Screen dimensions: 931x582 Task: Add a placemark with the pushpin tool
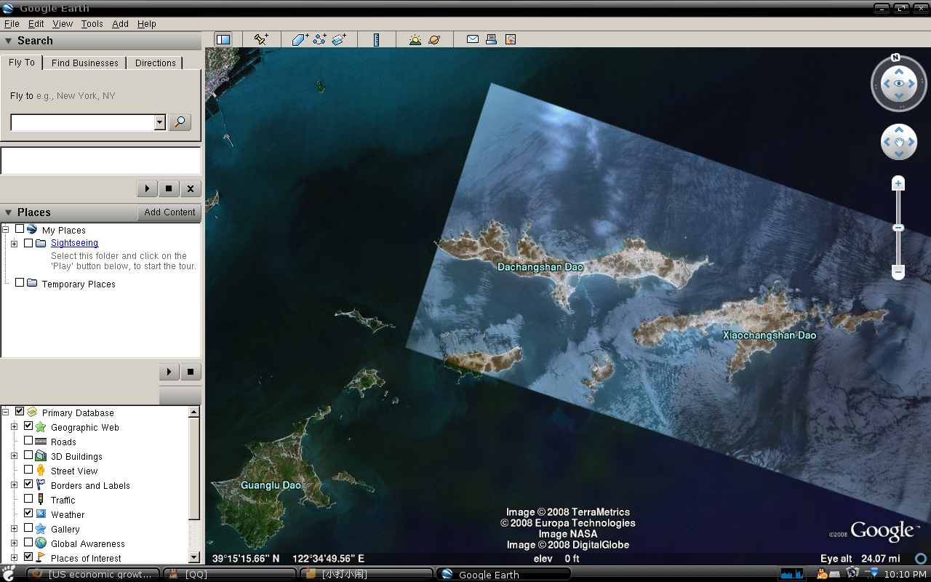(261, 40)
